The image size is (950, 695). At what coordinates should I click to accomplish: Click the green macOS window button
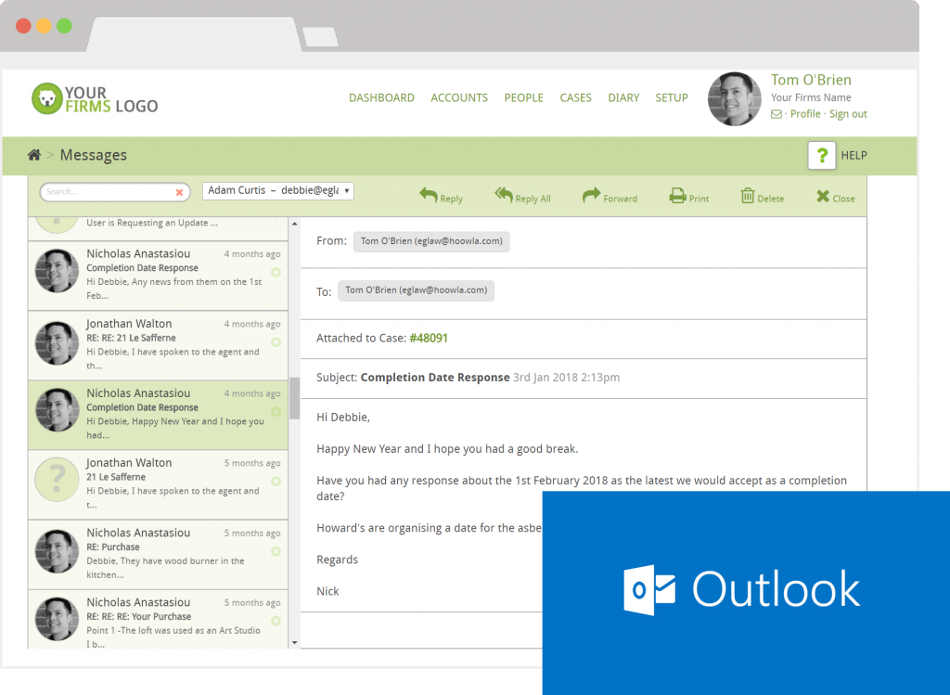point(64,26)
